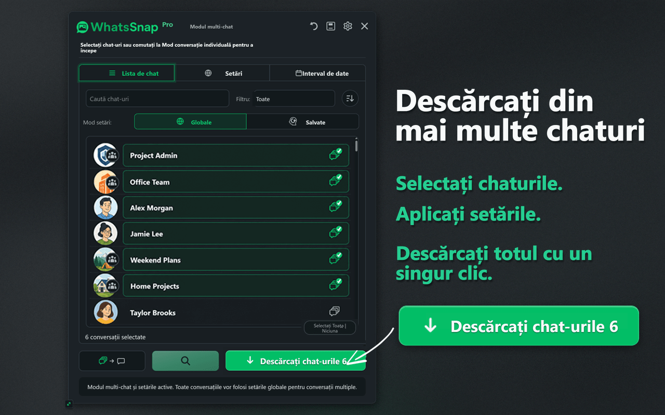Screen dimensions: 665x415
Task: Select the Home Projects chat row
Action: tap(236, 286)
